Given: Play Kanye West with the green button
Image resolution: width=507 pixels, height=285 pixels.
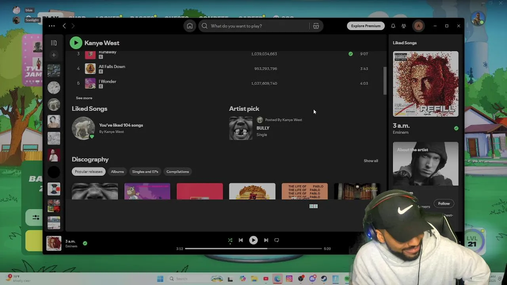Looking at the screenshot, I should pos(76,43).
